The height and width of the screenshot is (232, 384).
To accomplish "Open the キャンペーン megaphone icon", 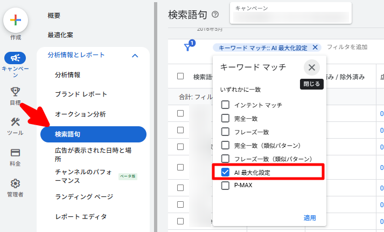I will pos(16,58).
